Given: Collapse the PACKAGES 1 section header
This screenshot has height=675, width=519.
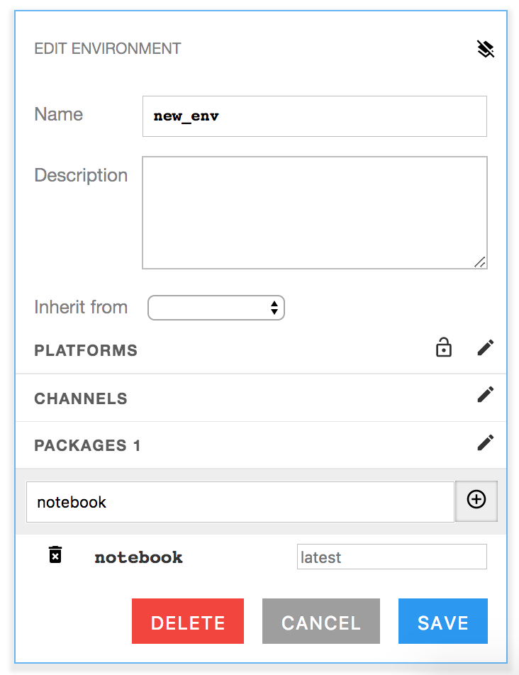Looking at the screenshot, I should 87,445.
